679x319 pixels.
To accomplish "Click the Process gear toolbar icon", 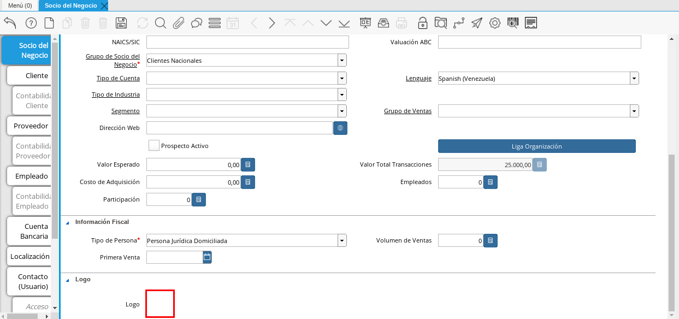I will click(x=495, y=23).
